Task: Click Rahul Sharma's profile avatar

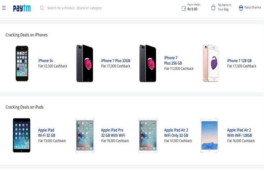Action: pos(241,8)
